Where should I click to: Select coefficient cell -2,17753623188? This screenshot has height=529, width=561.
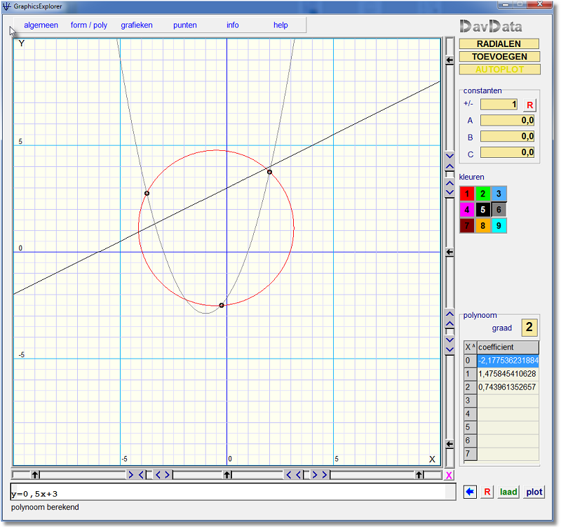click(x=508, y=361)
